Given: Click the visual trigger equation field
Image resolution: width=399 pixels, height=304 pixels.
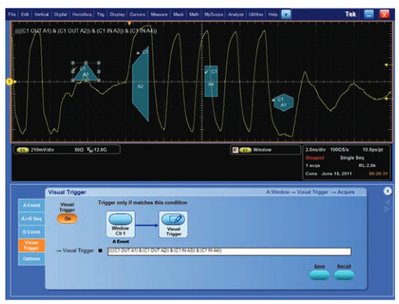Looking at the screenshot, I should coord(230,251).
